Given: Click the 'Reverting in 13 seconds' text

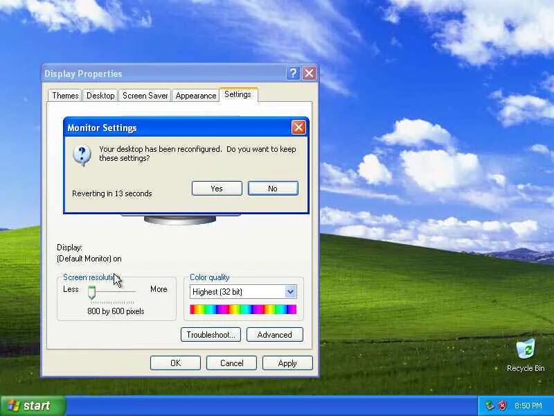Looking at the screenshot, I should click(112, 193).
